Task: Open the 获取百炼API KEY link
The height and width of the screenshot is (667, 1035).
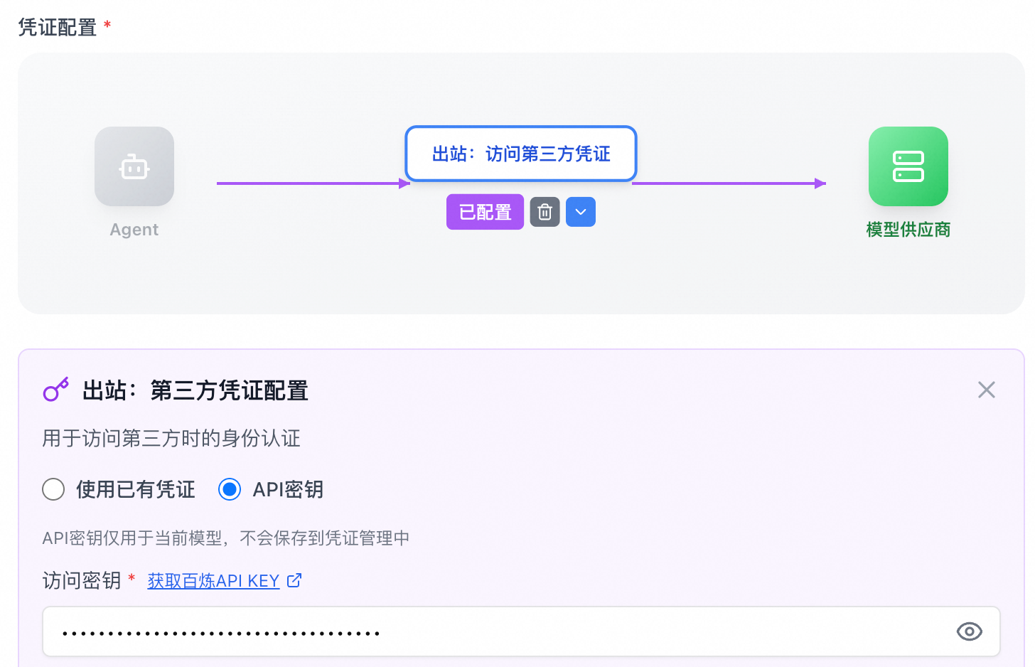Action: point(213,581)
